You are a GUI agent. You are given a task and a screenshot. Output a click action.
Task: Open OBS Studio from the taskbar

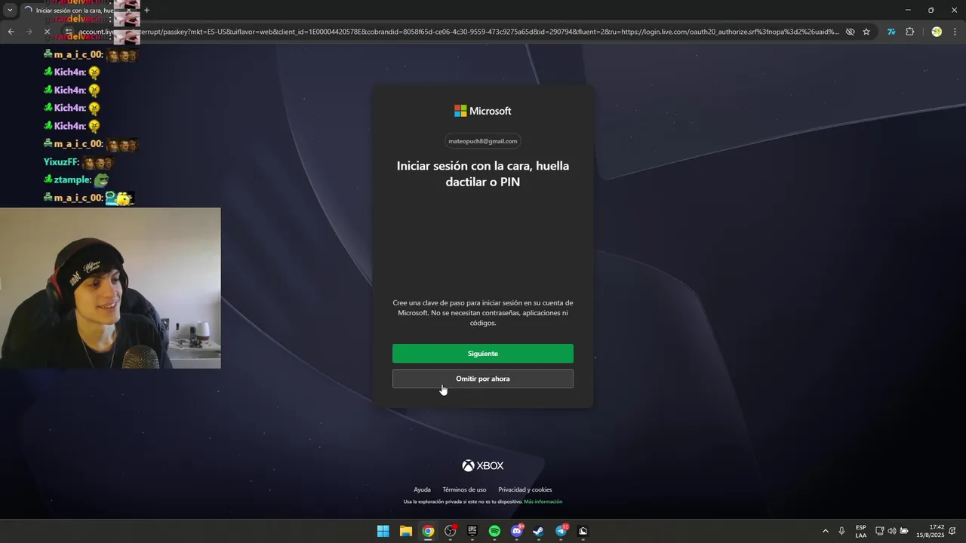[x=451, y=531]
